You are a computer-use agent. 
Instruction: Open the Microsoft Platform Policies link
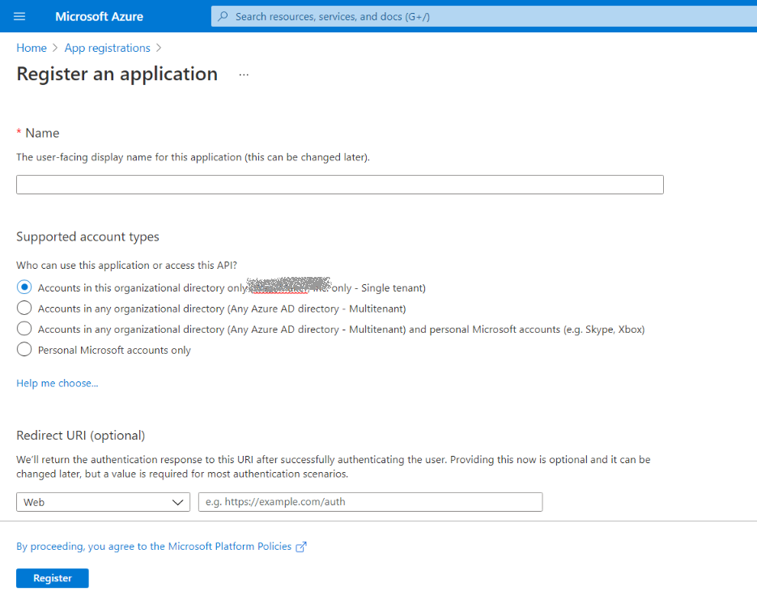point(154,547)
